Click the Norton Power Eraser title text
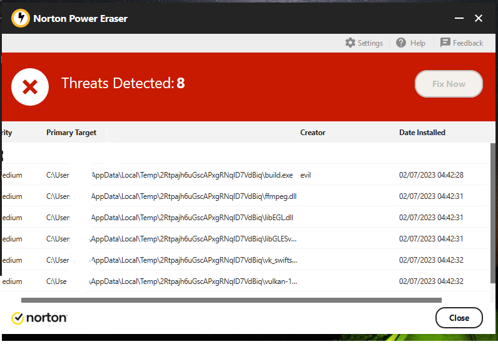Viewport: 498px width, 344px height. pyautogui.click(x=80, y=18)
